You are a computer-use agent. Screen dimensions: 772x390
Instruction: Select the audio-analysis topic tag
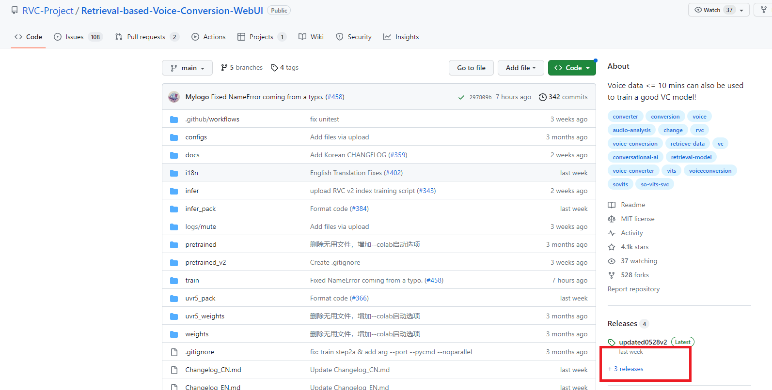(x=631, y=130)
